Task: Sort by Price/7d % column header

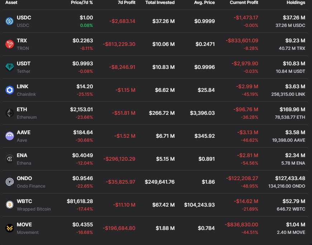Action: [x=82, y=3]
